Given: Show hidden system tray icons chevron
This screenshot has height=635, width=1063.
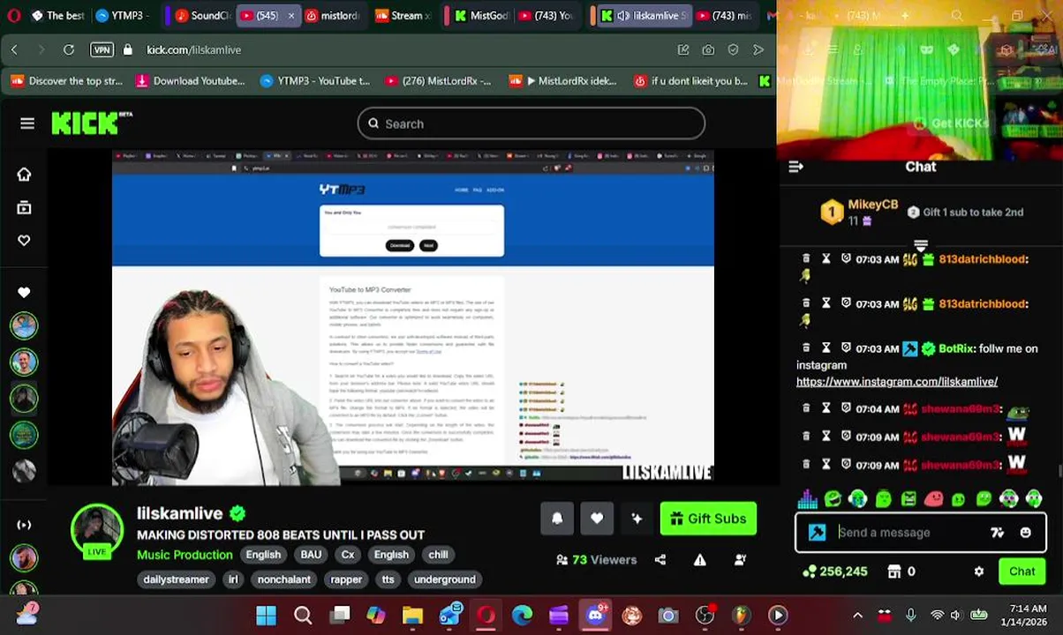Looking at the screenshot, I should click(857, 616).
